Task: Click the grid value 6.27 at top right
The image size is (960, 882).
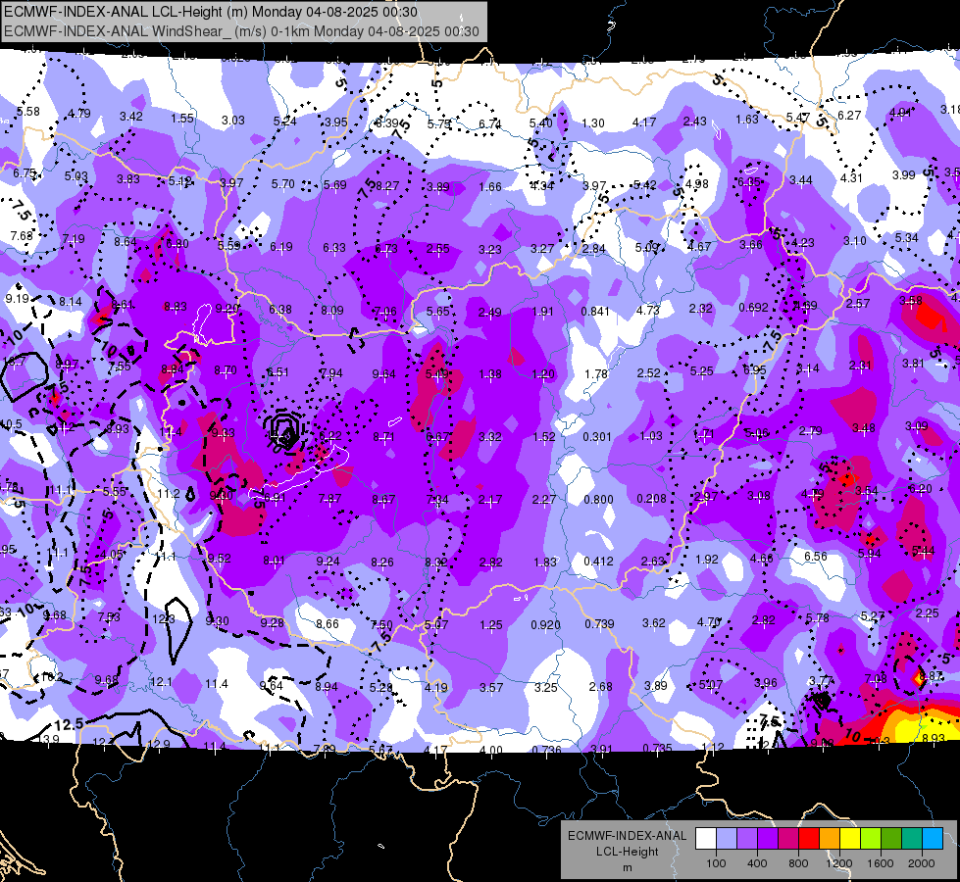Action: point(849,115)
